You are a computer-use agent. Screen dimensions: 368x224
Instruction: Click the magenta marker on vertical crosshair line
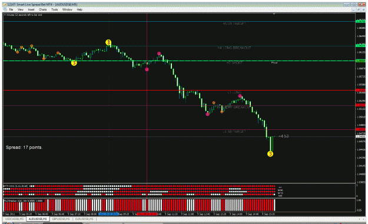(x=147, y=69)
